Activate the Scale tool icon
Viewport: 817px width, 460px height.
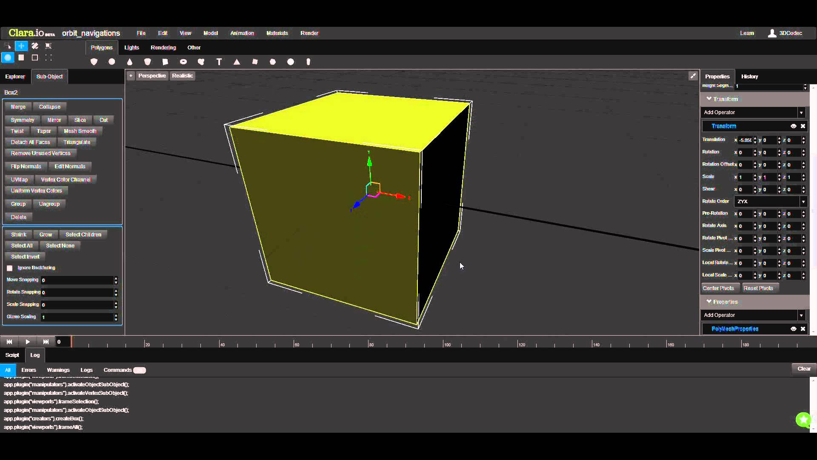tap(49, 46)
